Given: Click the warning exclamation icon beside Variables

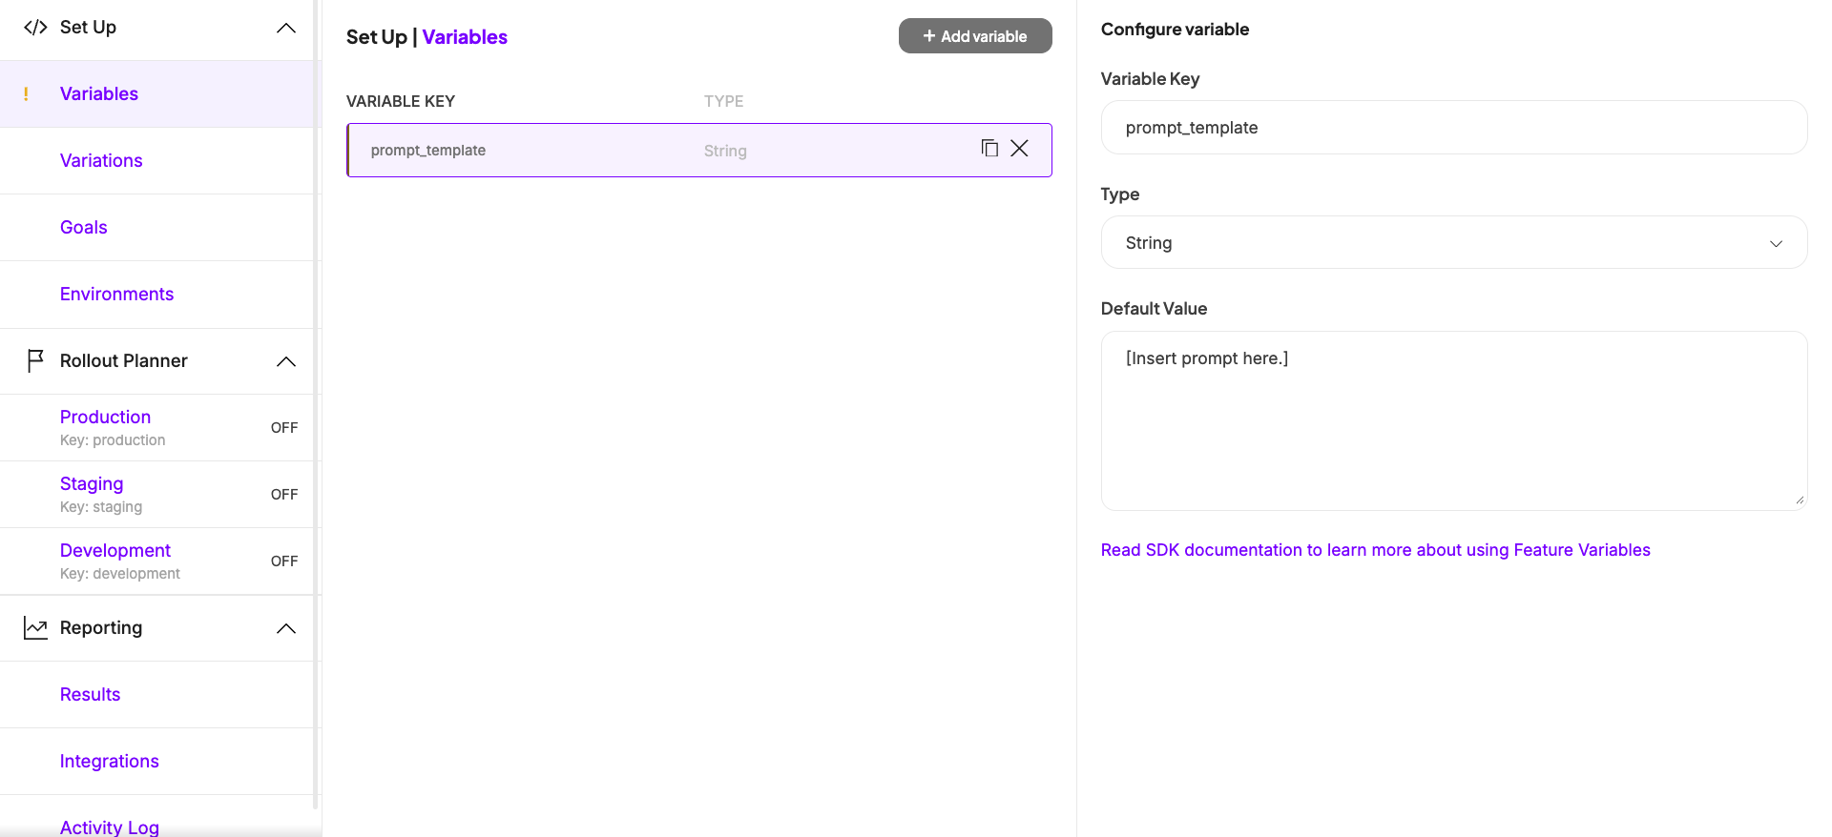Looking at the screenshot, I should pyautogui.click(x=26, y=93).
